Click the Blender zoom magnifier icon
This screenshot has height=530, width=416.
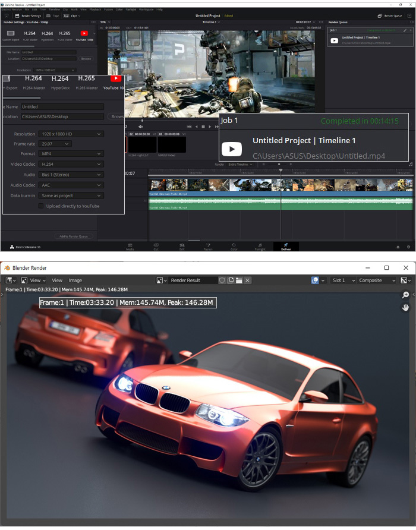pos(405,295)
